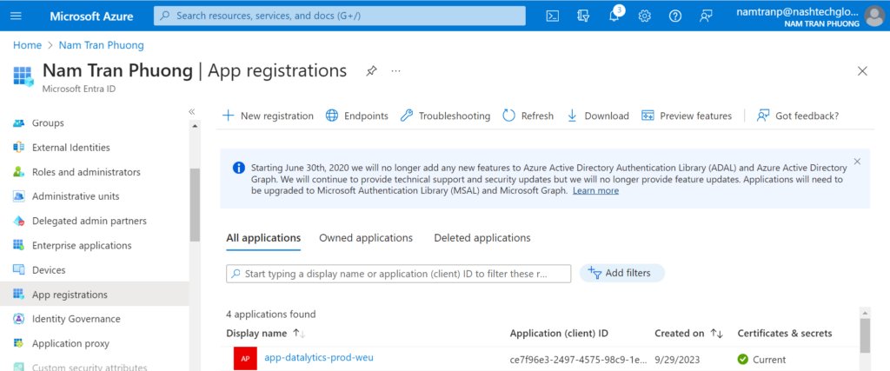Open the more options ellipsis
This screenshot has width=890, height=371.
[x=396, y=71]
